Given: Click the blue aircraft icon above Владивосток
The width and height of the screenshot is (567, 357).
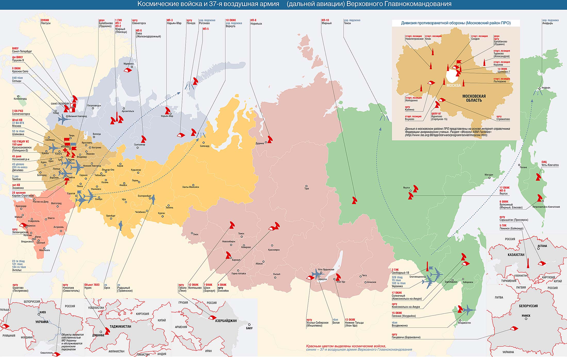Looking at the screenshot, I should [x=468, y=310].
